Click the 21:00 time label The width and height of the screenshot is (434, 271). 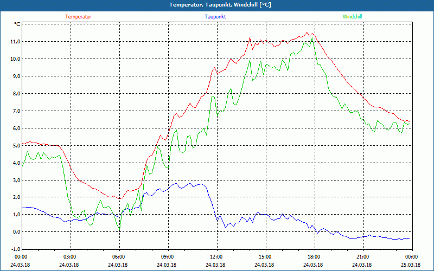(362, 257)
